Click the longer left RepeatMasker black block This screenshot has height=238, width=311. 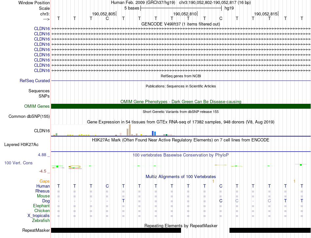point(116,230)
